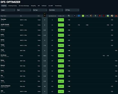This screenshot has width=118, height=94.
Task: Click the O/U column header
Action: [39, 16]
